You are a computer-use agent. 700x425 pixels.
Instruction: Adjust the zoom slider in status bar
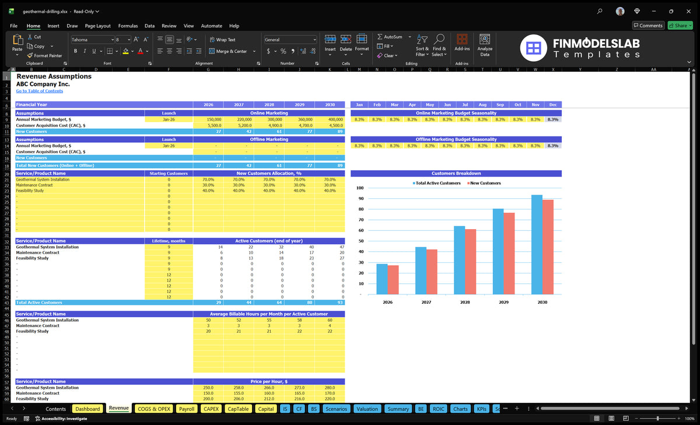pos(657,419)
